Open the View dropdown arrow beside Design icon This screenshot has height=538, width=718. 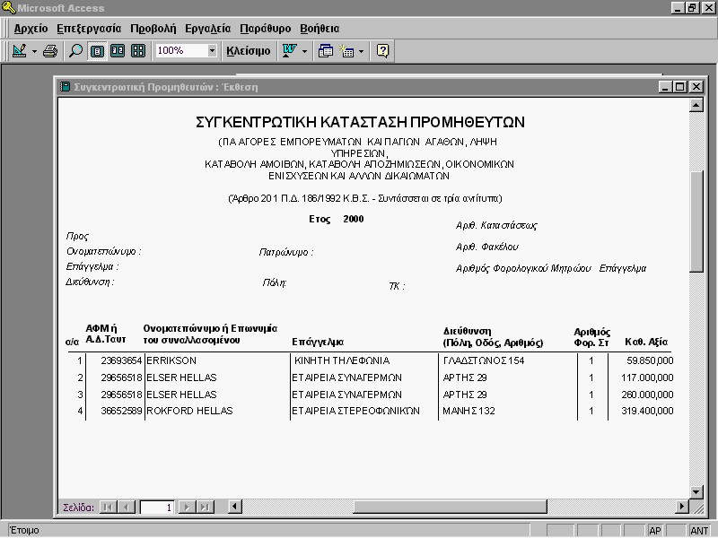point(34,51)
